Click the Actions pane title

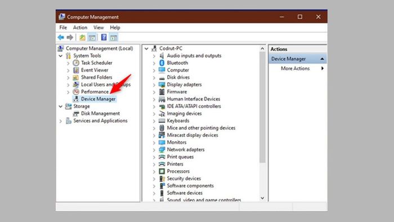click(x=279, y=49)
